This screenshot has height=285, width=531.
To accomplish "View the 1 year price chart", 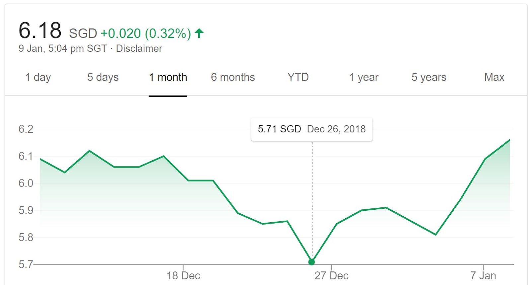I will tap(363, 77).
